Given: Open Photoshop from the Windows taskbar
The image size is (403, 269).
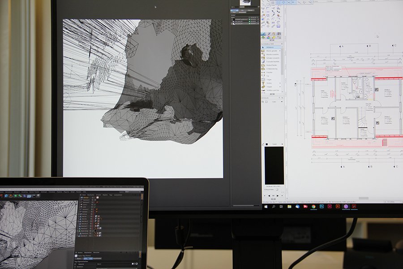Looking at the screenshot, I should (322, 207).
